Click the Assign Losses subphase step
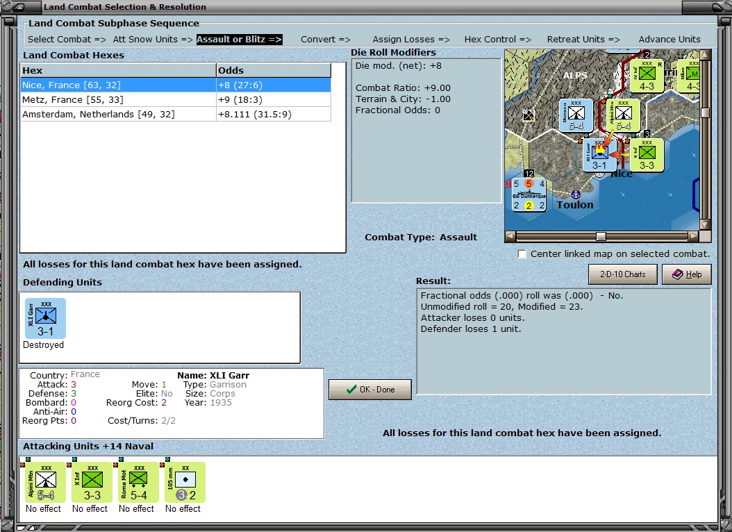Viewport: 732px width, 532px height. coord(411,39)
